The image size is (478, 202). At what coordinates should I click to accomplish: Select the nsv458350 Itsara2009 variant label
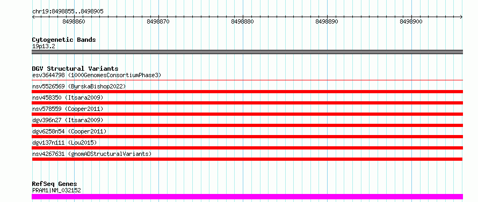coord(68,98)
